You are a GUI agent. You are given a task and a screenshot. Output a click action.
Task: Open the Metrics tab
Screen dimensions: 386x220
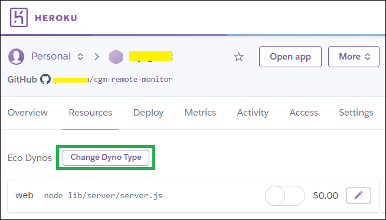pyautogui.click(x=200, y=113)
